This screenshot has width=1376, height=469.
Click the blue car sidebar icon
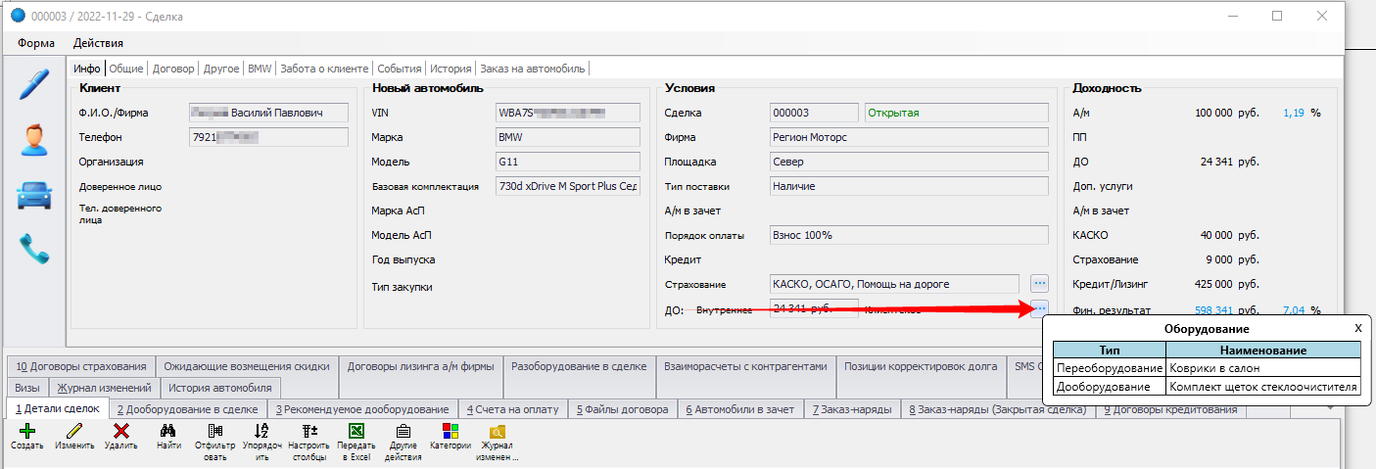[33, 195]
